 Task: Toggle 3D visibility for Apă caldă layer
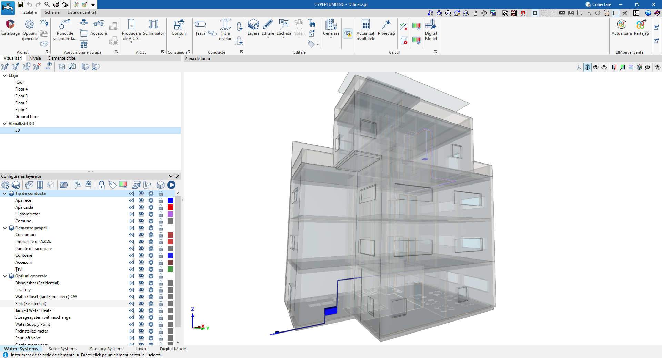pyautogui.click(x=141, y=207)
